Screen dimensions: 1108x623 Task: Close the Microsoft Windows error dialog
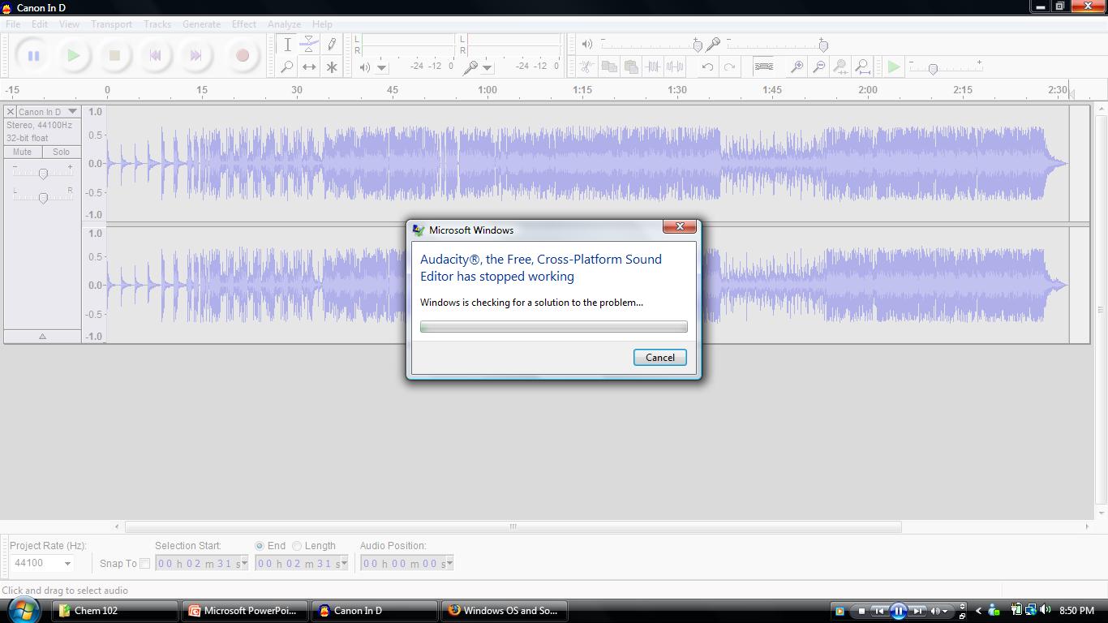[x=680, y=226]
